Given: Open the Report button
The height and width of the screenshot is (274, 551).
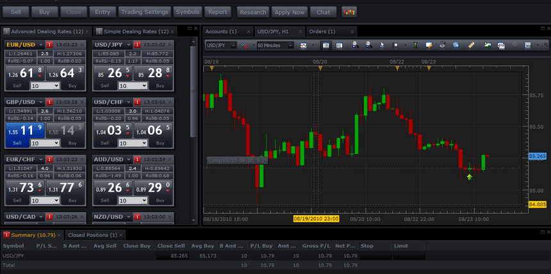Looking at the screenshot, I should [x=218, y=12].
